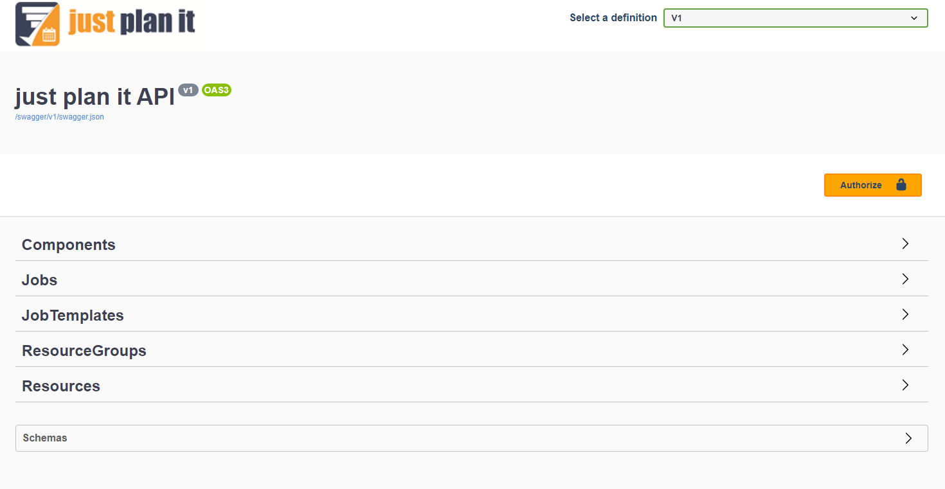Click the 'Select a definition' label

[x=613, y=18]
